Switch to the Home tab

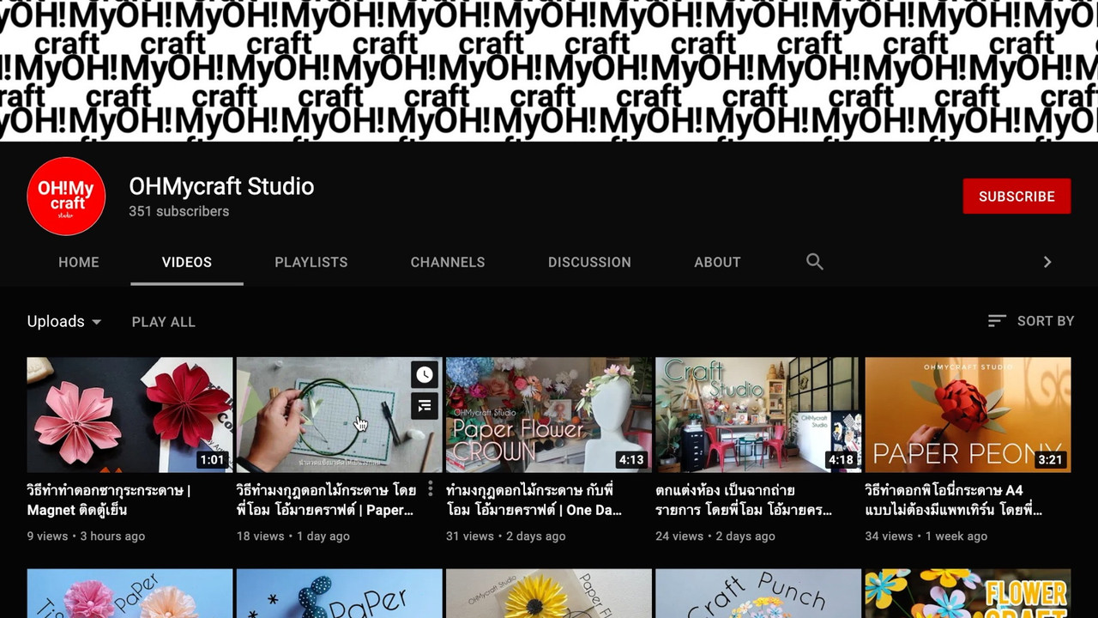(79, 262)
